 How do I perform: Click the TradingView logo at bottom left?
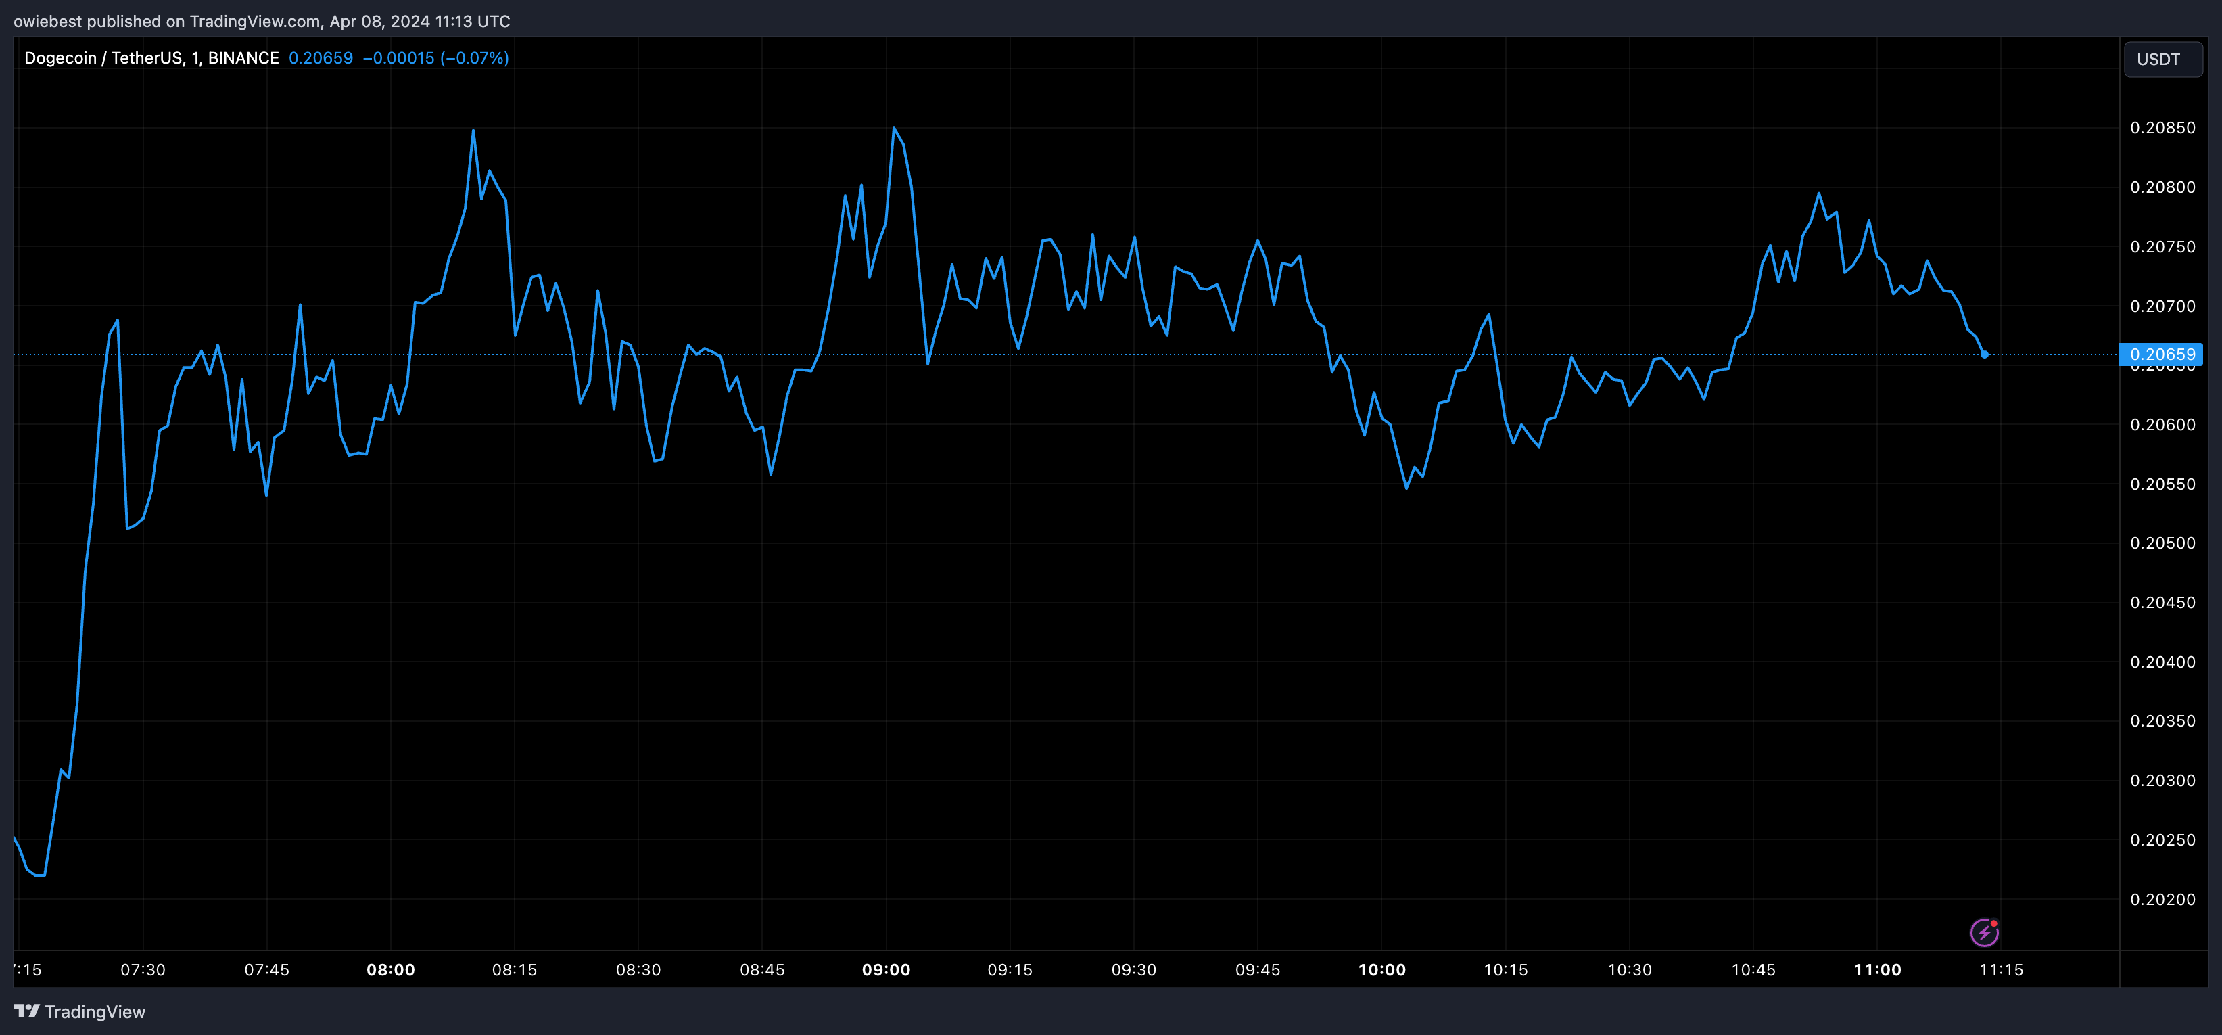(x=79, y=1012)
